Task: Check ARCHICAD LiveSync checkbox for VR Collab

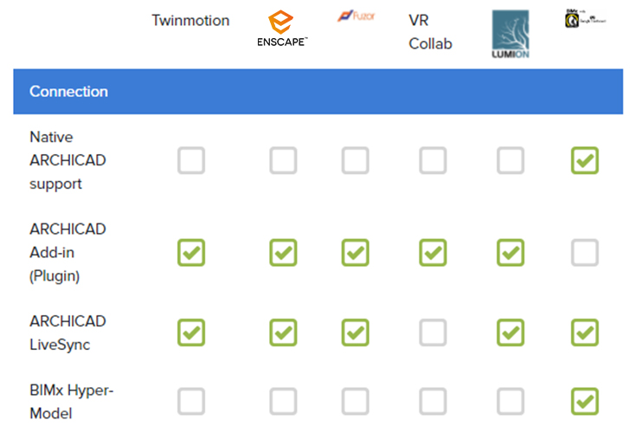Action: click(x=433, y=333)
